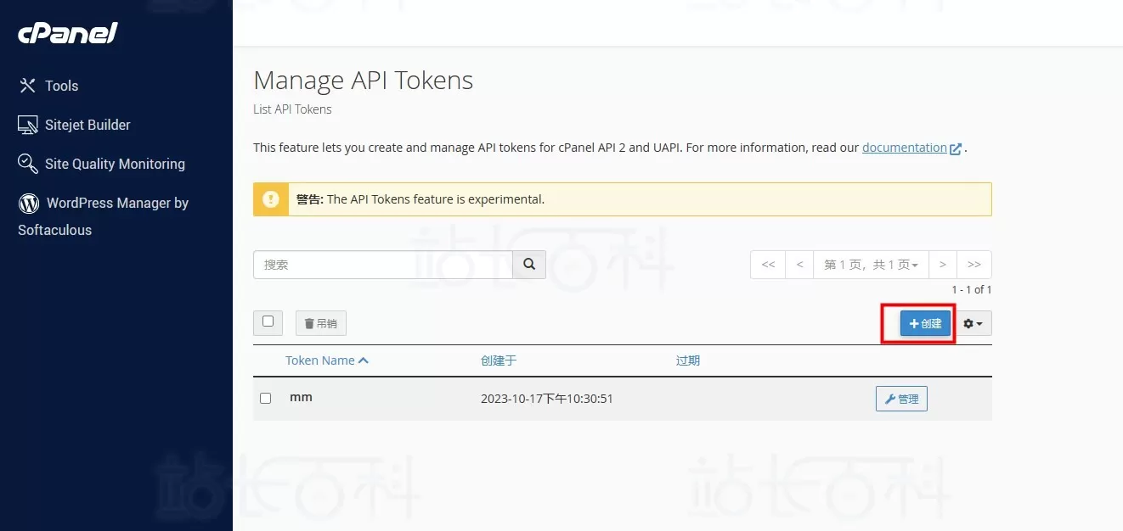The image size is (1123, 531).
Task: Open Site Quality Monitoring in sidebar
Action: [x=115, y=164]
